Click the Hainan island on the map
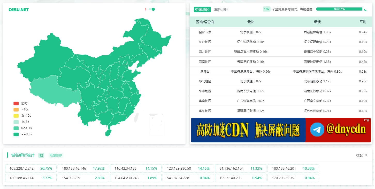The image size is (375, 189). click(x=108, y=133)
